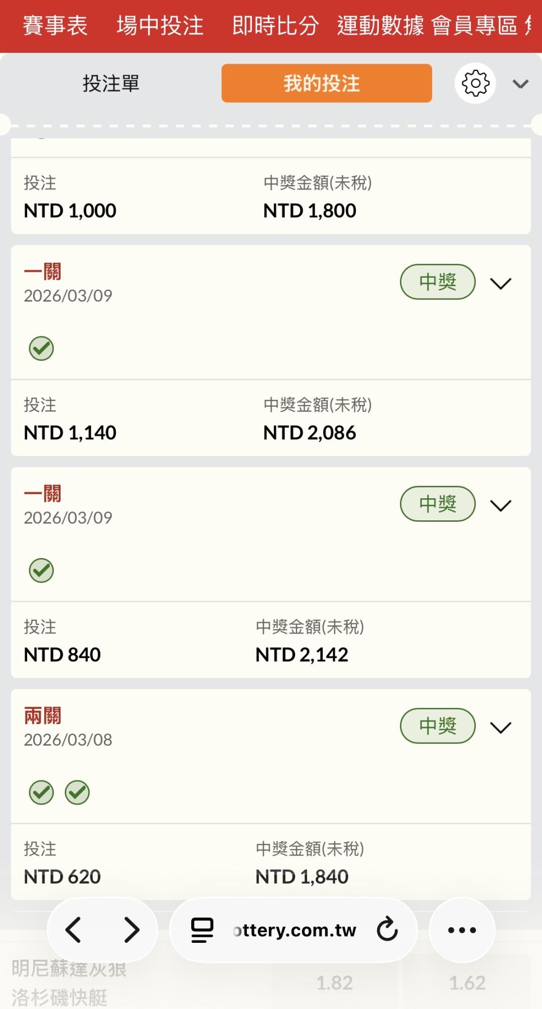542x1009 pixels.
Task: Tap the browser back arrow
Action: (73, 930)
